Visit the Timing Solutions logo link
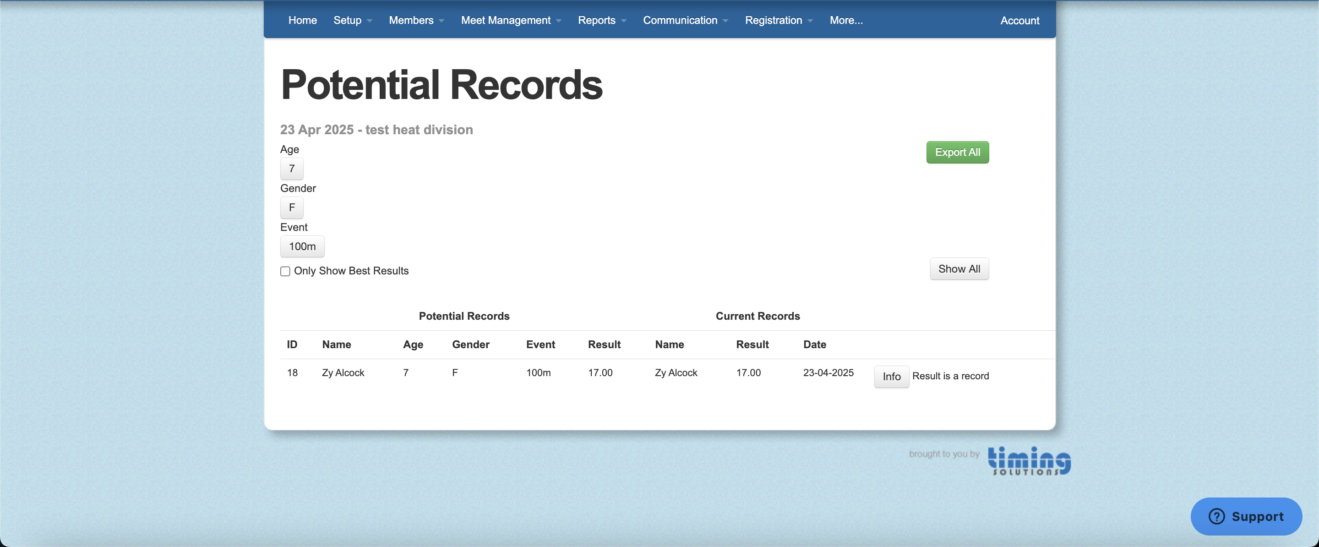The image size is (1319, 547). pos(1029,460)
